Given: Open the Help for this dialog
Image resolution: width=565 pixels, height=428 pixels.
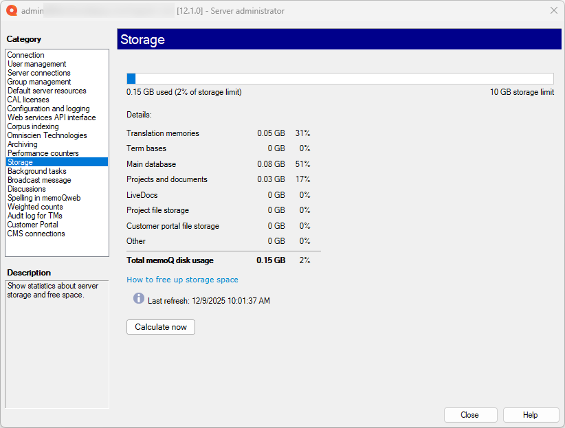Looking at the screenshot, I should pos(531,415).
